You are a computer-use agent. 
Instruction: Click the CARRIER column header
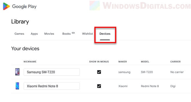pos(175,62)
